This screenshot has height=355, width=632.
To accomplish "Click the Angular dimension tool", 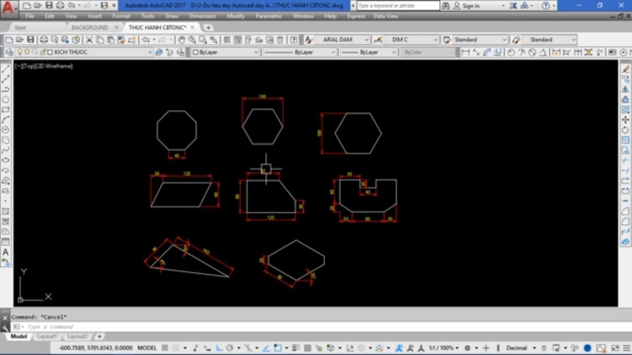I will click(x=544, y=52).
